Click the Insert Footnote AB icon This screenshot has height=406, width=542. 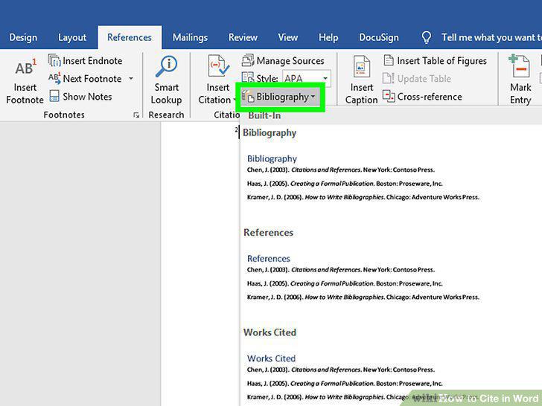point(25,67)
